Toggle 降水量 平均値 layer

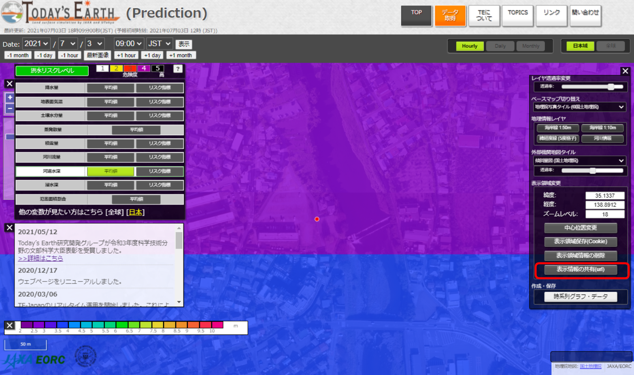click(111, 88)
